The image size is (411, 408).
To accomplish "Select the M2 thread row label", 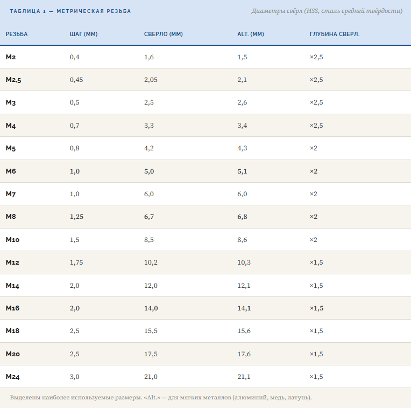I will coord(11,57).
